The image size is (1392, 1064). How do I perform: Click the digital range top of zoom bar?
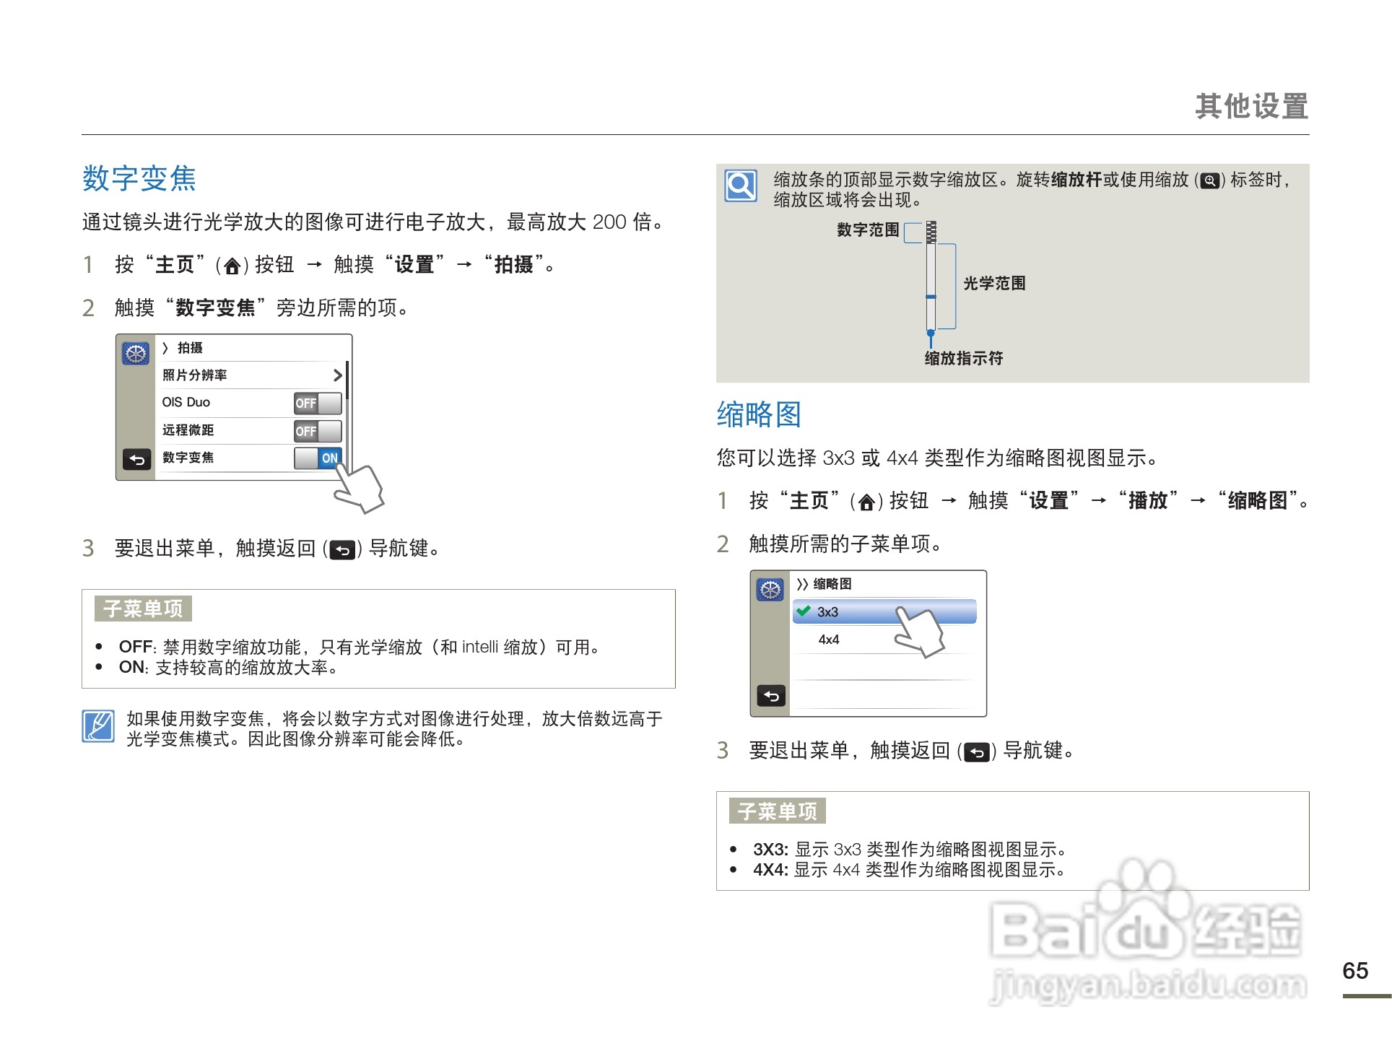click(931, 232)
